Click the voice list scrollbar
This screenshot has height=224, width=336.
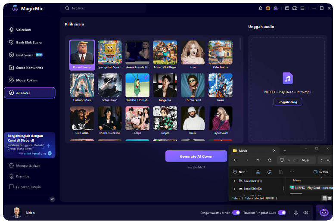tap(240, 44)
